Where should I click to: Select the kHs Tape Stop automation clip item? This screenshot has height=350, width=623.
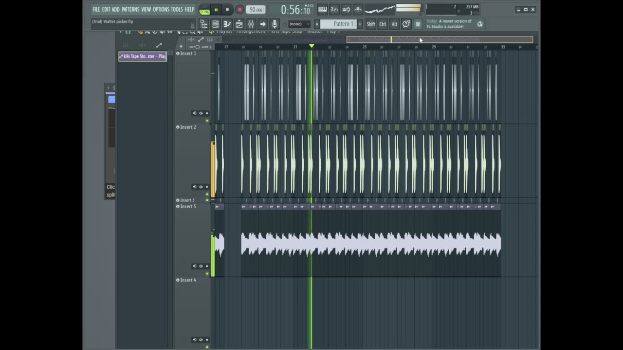pyautogui.click(x=143, y=56)
